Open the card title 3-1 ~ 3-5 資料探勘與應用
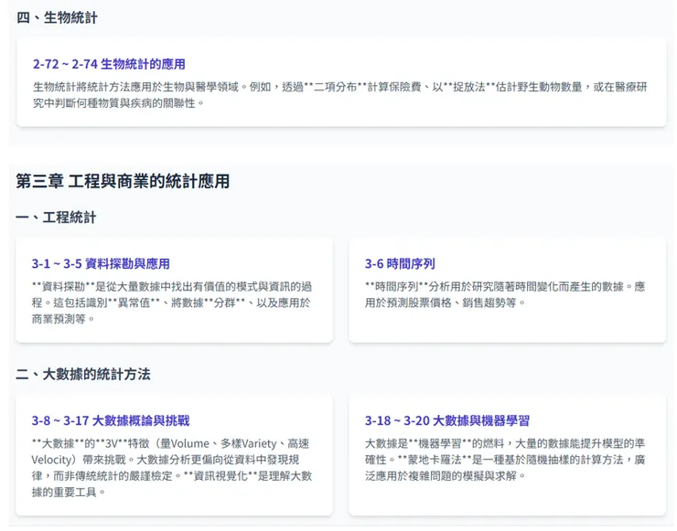 [101, 263]
